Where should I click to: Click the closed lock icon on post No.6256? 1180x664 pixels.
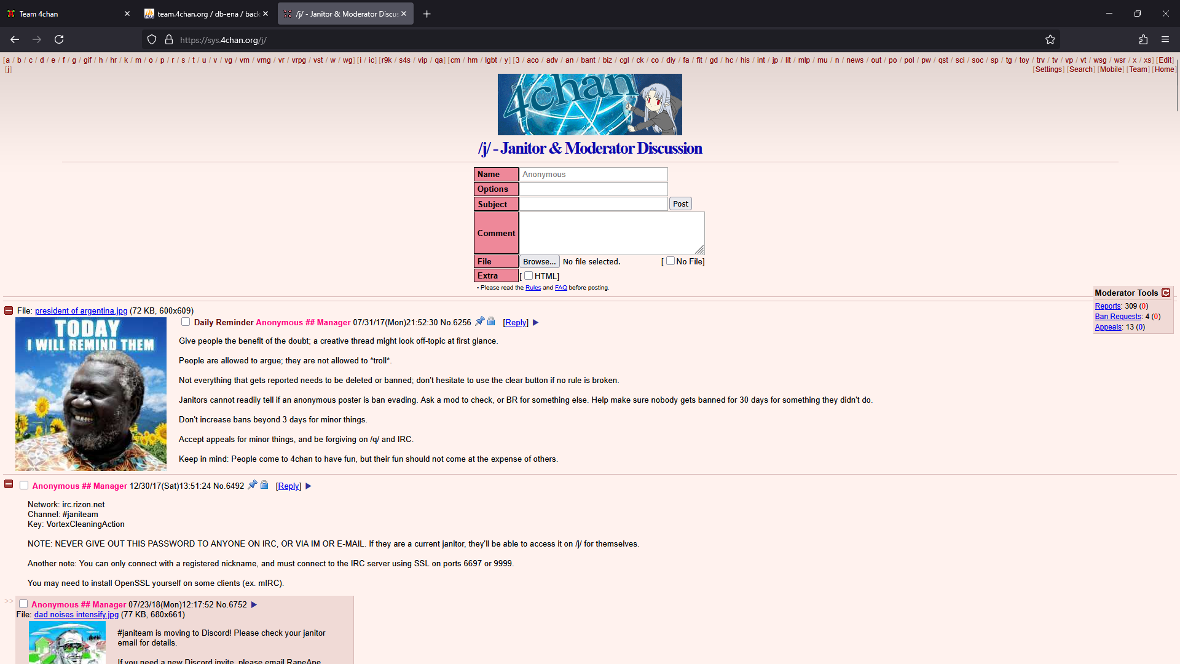491,321
